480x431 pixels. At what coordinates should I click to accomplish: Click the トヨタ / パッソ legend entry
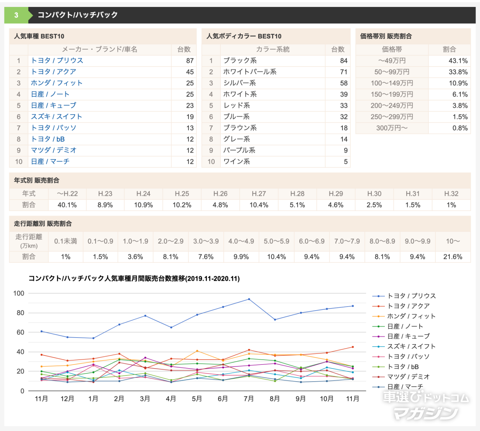[401, 356]
